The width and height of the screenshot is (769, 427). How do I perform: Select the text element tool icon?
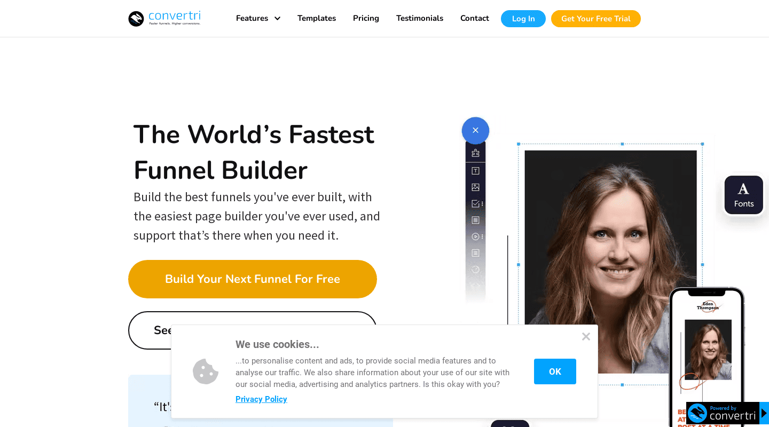[475, 171]
